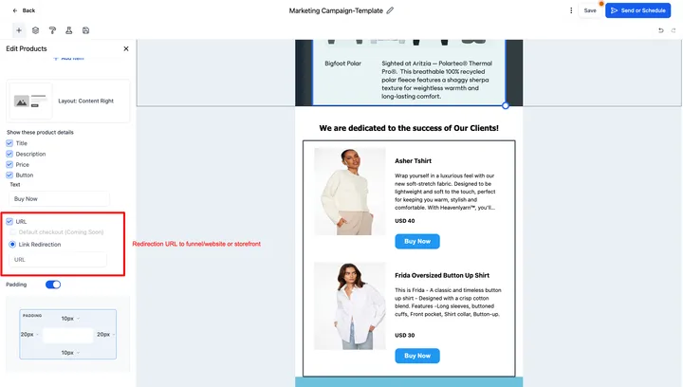Close the Edit Products panel
Viewport: 683px width, 387px height.
pyautogui.click(x=126, y=48)
